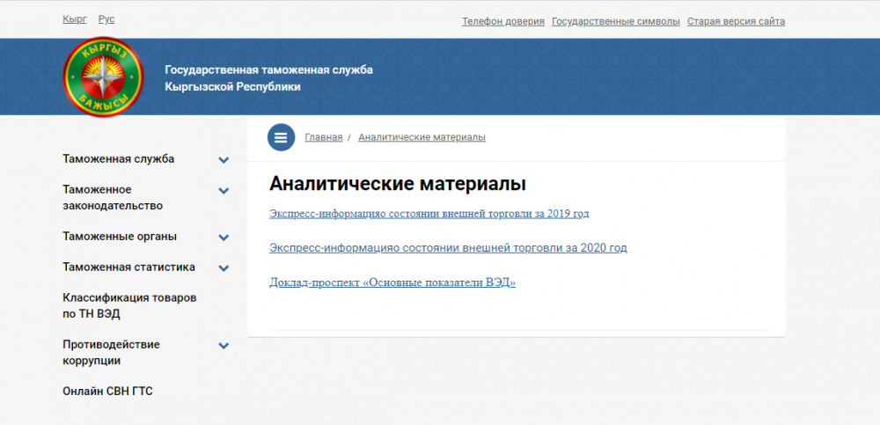Click Главная in the breadcrumb
The width and height of the screenshot is (880, 425).
click(323, 137)
